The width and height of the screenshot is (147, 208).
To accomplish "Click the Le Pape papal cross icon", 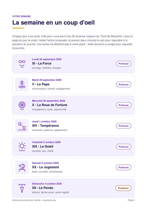I will [22, 84].
